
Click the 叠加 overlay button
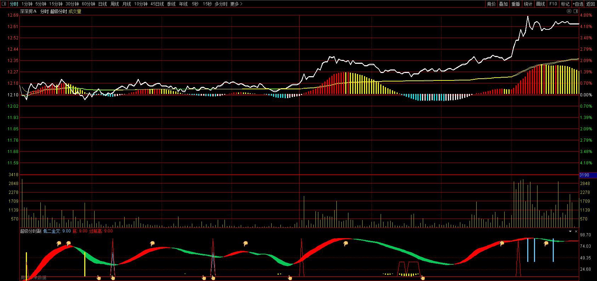(x=504, y=4)
